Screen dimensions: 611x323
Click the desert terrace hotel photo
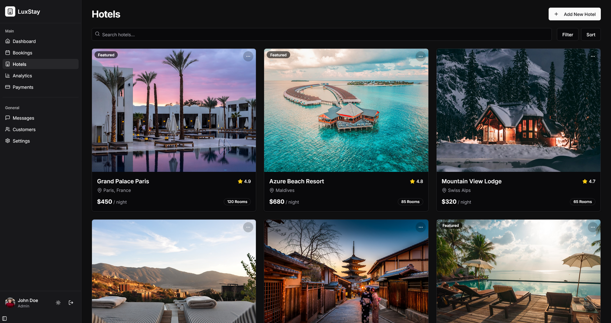pos(174,271)
